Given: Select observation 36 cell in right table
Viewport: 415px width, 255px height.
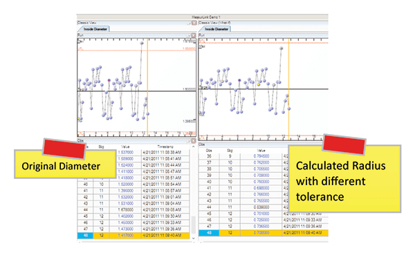Looking at the screenshot, I should pos(209,156).
